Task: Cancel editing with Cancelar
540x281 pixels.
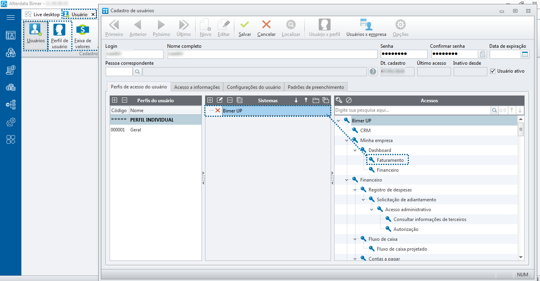Action: 266,28
